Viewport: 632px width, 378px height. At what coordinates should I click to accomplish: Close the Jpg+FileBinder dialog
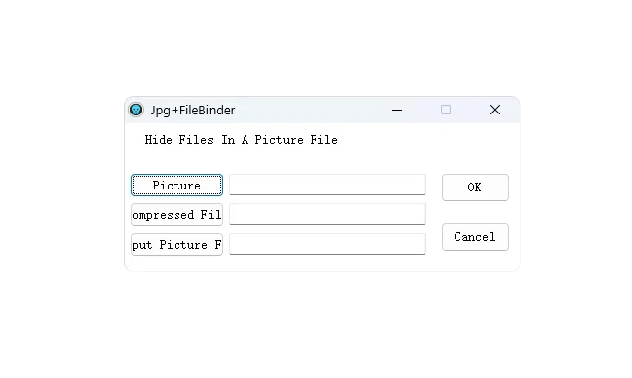coord(495,110)
